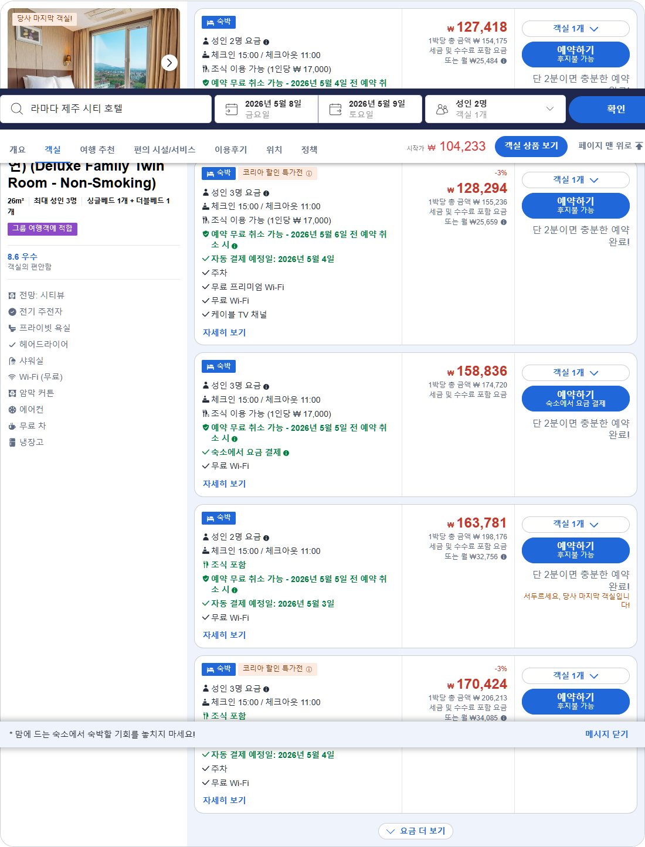Click cancellation info icon in ₩163,781 rate row
The height and width of the screenshot is (847, 645).
pos(235,590)
